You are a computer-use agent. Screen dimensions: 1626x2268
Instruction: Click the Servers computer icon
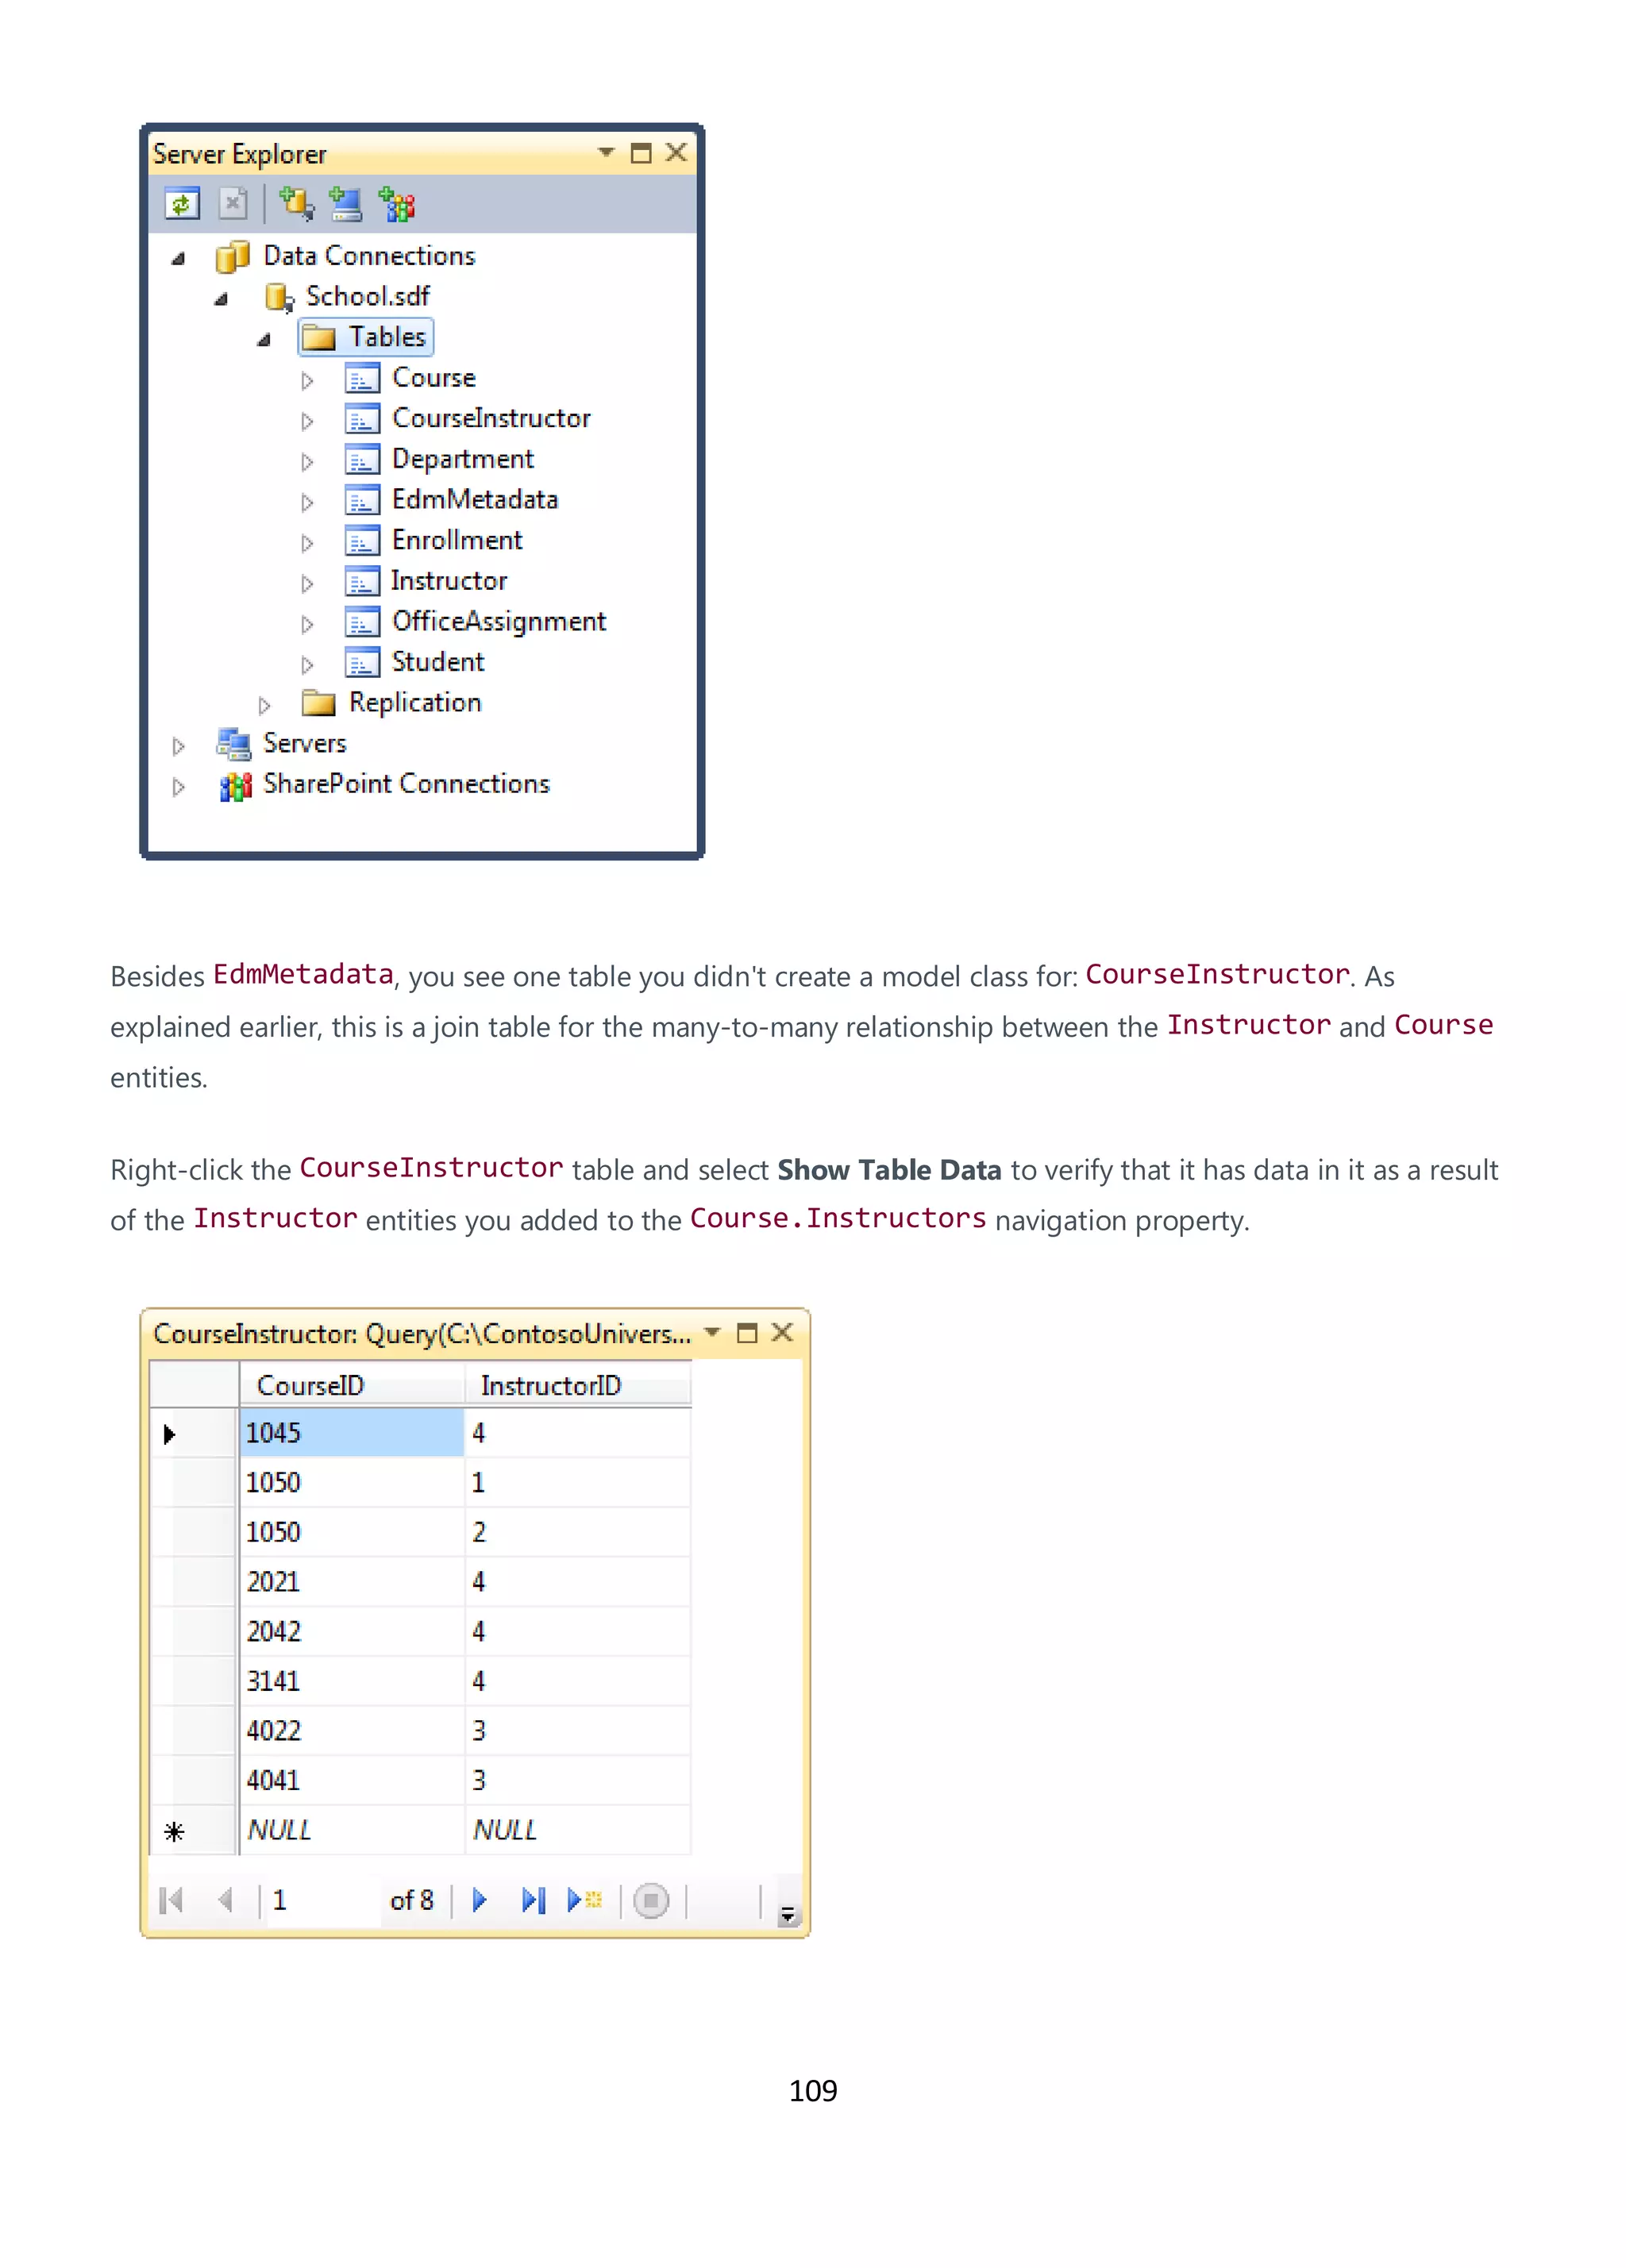point(233,744)
